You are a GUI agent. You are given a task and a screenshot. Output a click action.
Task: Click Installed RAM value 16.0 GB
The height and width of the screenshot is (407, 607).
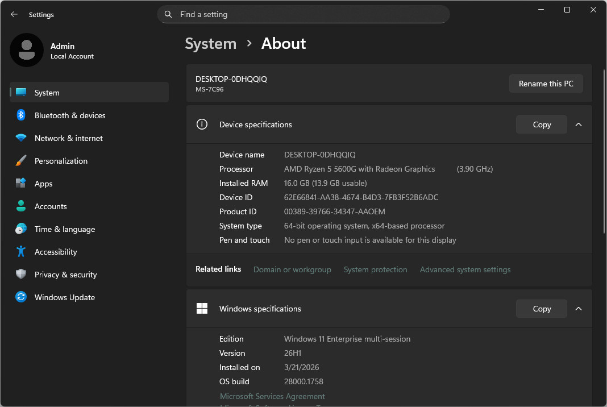pos(325,183)
